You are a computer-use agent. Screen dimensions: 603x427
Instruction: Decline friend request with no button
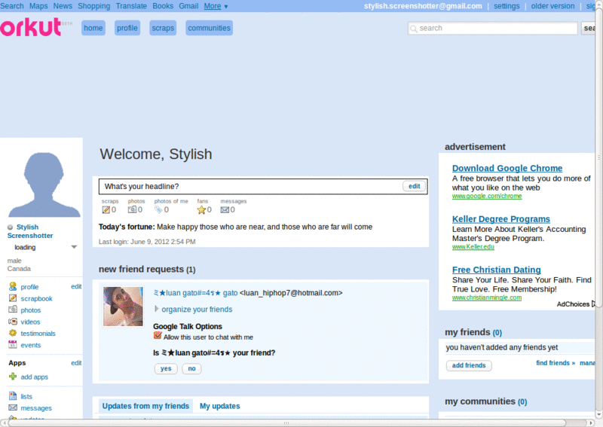pyautogui.click(x=191, y=368)
